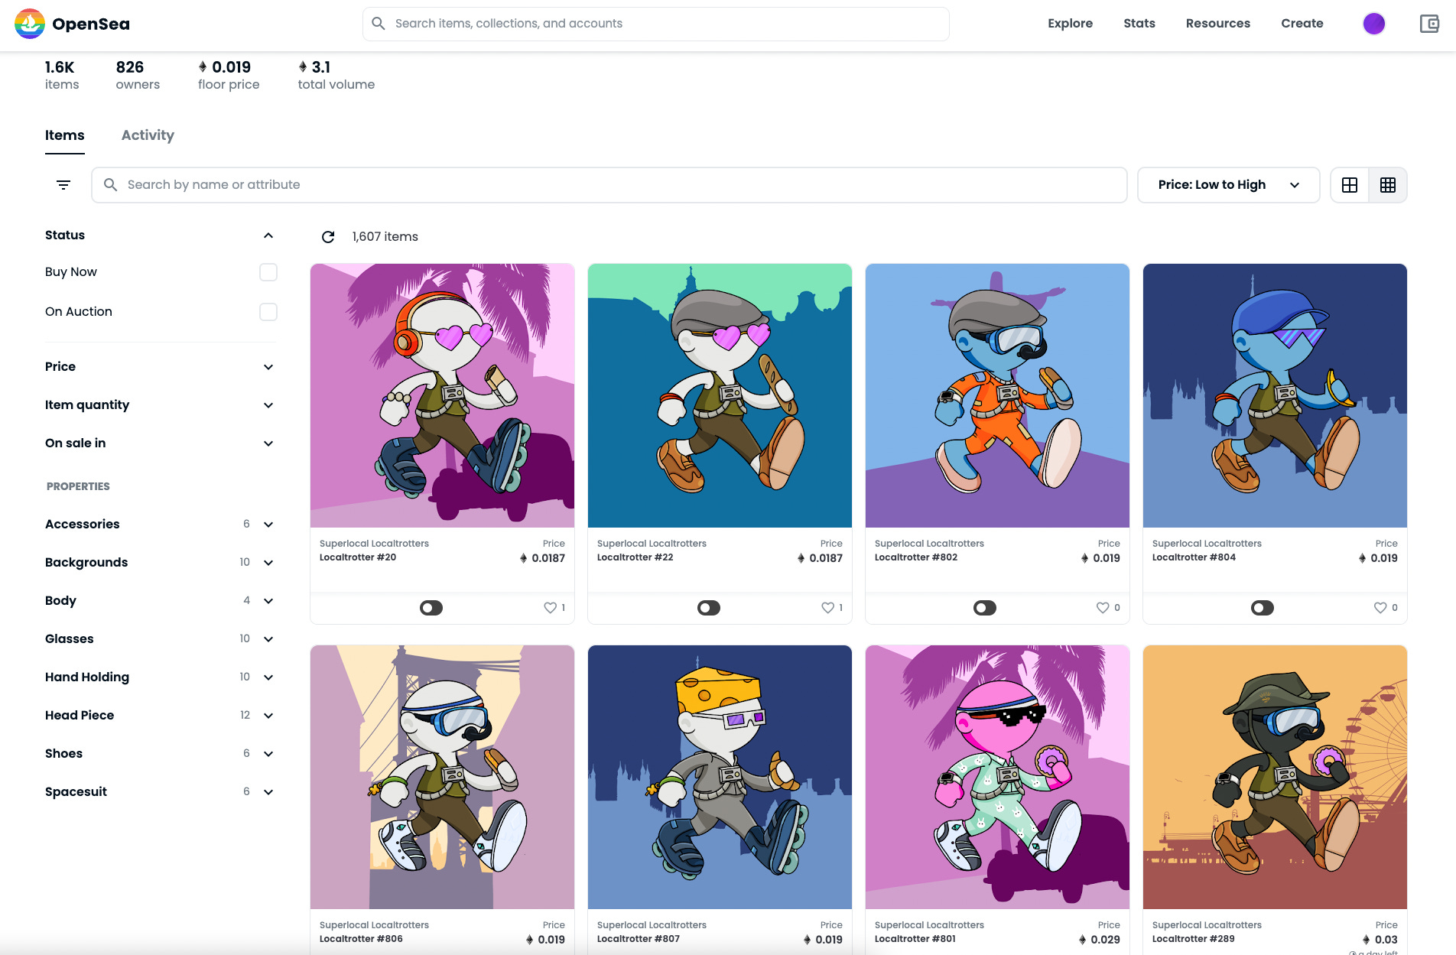
Task: Open Localtrotter #289 item link
Action: click(1194, 939)
